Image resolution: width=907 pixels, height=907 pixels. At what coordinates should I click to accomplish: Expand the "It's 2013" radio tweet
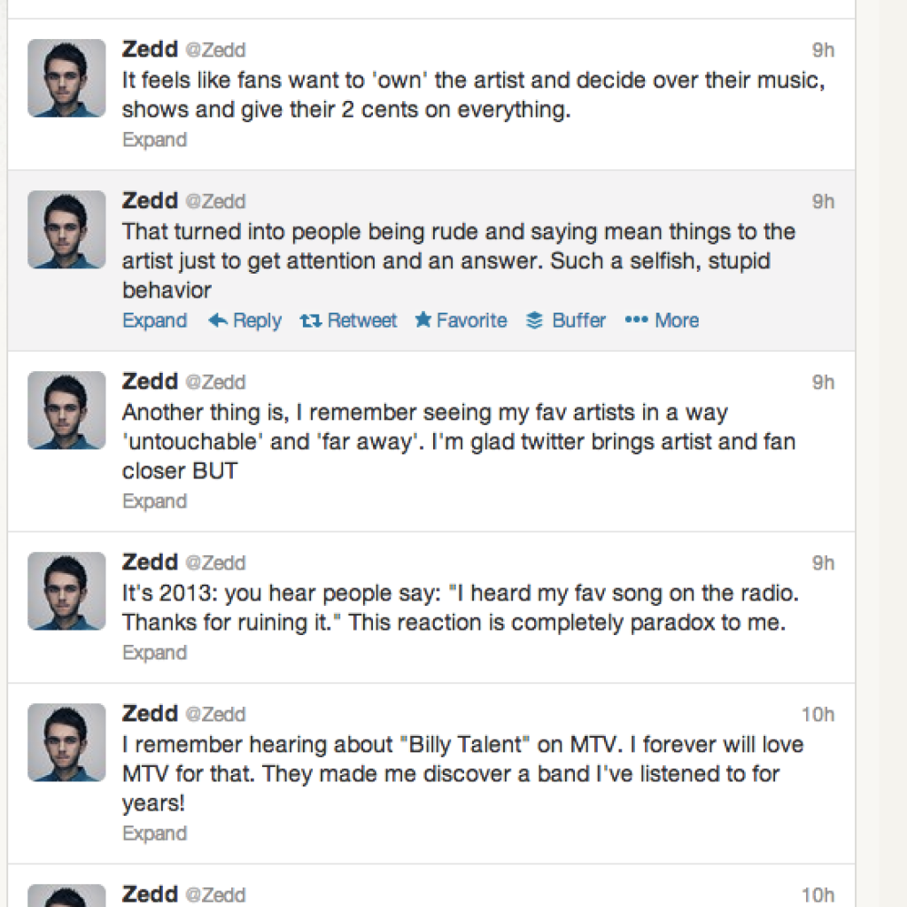pyautogui.click(x=154, y=653)
